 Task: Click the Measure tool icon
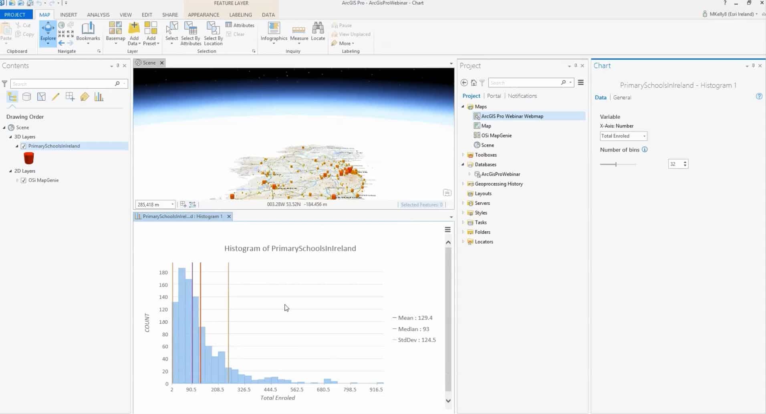click(x=299, y=30)
